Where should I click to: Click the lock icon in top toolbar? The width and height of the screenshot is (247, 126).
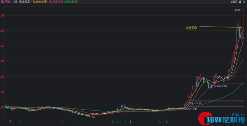click(x=240, y=2)
